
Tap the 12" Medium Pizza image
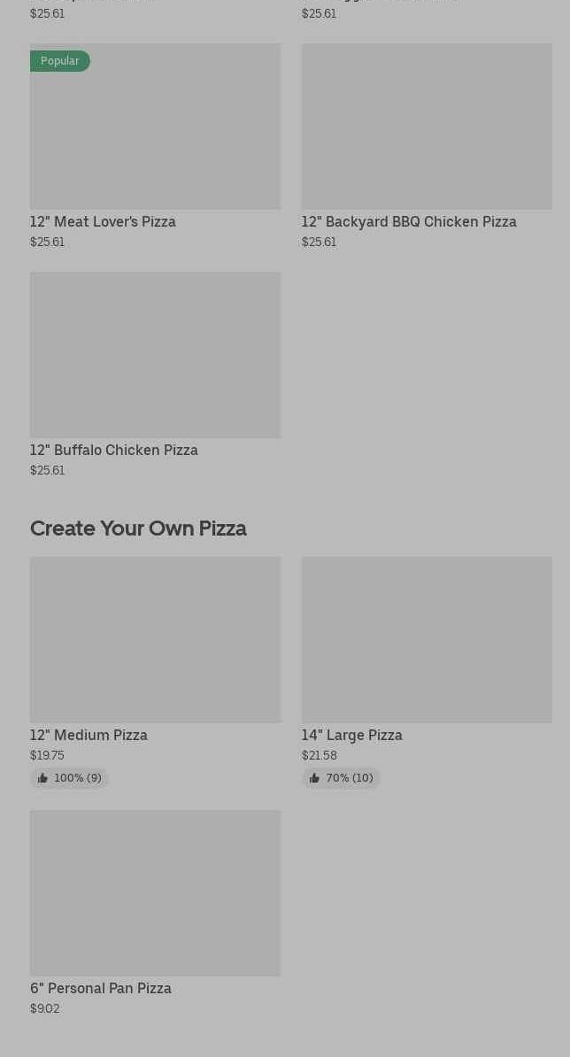point(155,640)
